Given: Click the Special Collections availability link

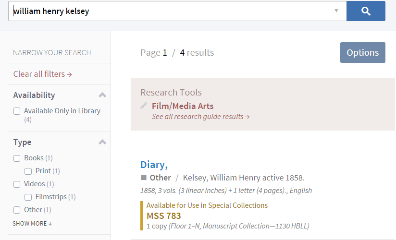Looking at the screenshot, I should point(237,205).
